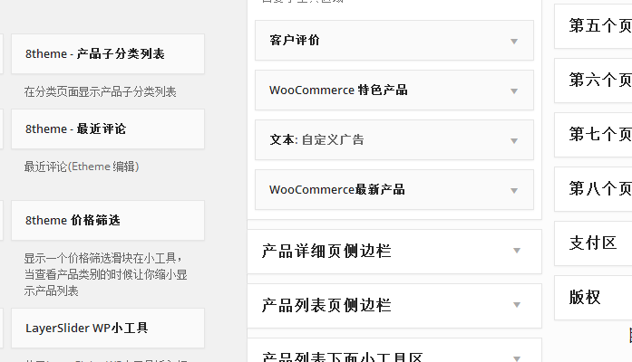632x362 pixels.
Task: Select the LayerSlider WP小工具 widget
Action: coord(108,329)
